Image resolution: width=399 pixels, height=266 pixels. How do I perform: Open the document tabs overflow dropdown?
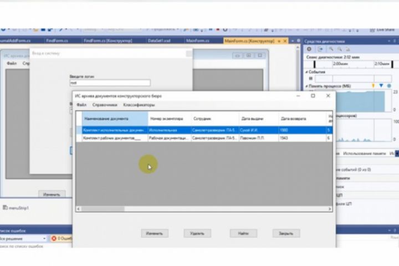(293, 41)
